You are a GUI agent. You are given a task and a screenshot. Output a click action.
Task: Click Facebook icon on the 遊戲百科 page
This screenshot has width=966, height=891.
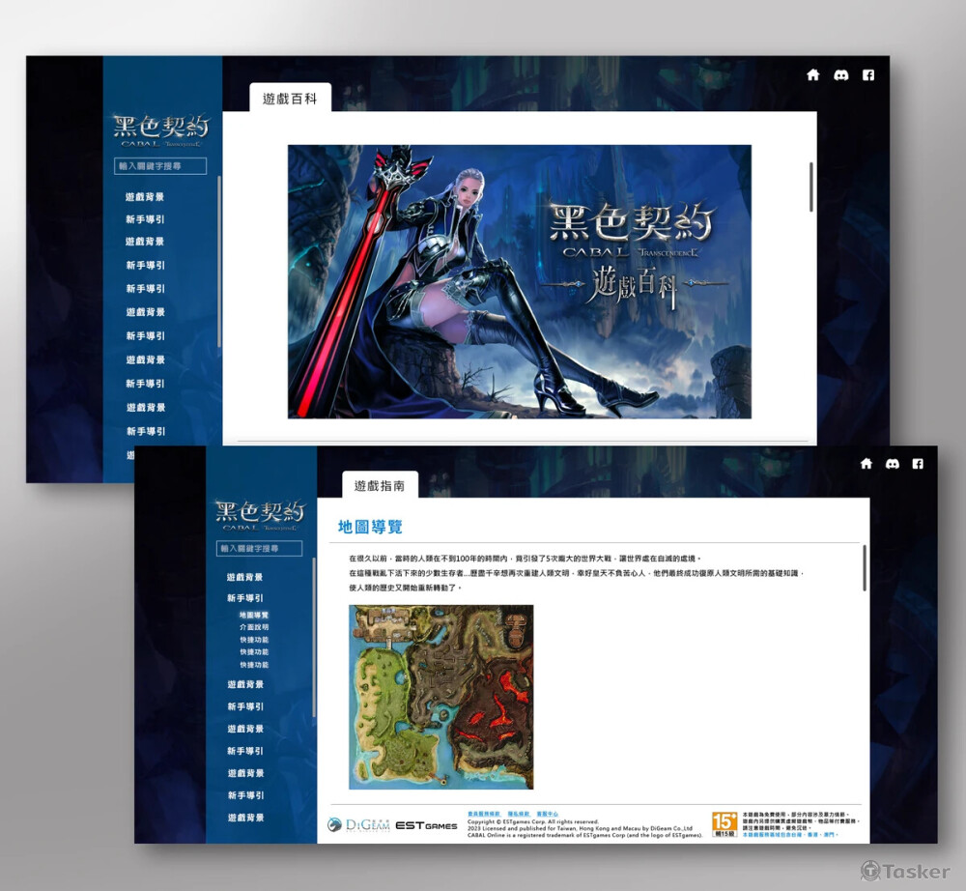[x=867, y=75]
